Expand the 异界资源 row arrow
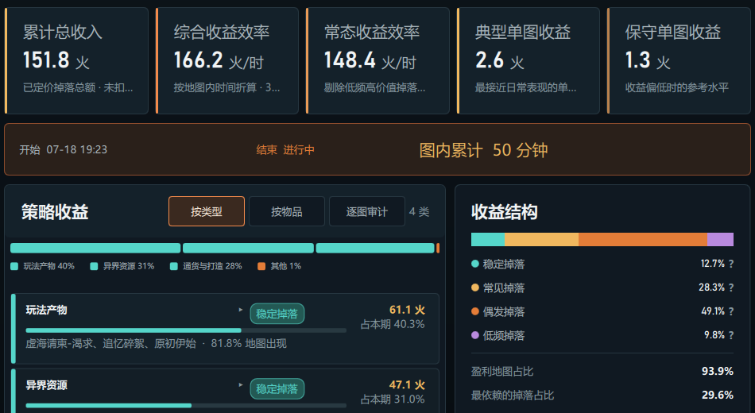755x413 pixels. click(x=241, y=385)
